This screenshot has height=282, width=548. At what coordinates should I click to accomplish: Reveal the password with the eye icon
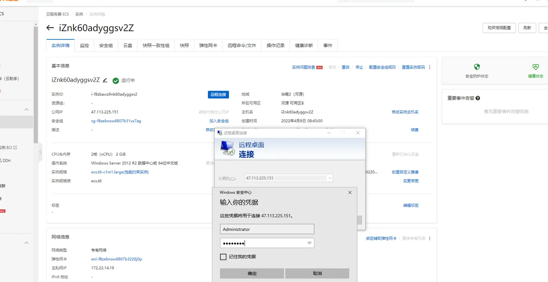309,243
